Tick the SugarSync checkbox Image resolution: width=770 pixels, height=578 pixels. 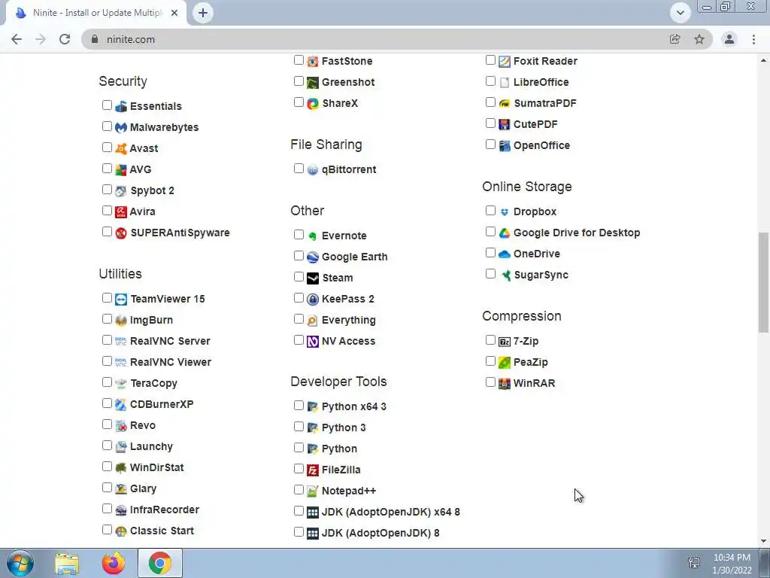[490, 273]
